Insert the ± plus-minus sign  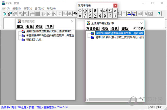click(x=80, y=16)
